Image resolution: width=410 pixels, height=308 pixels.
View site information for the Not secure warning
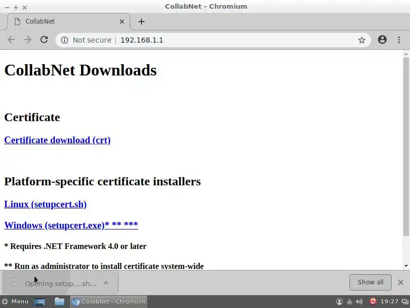(x=86, y=40)
